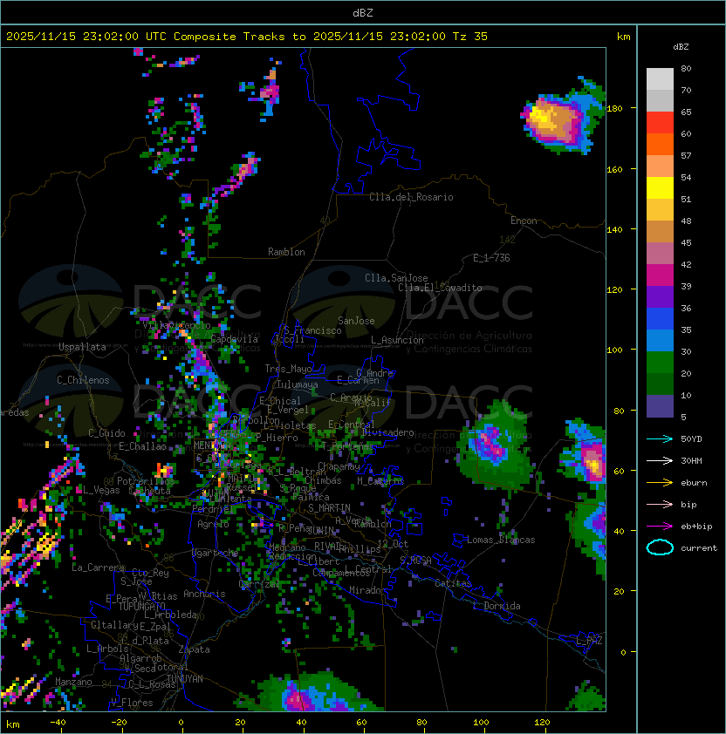Click the bip pink arrow legend icon
The image size is (726, 734).
[660, 504]
